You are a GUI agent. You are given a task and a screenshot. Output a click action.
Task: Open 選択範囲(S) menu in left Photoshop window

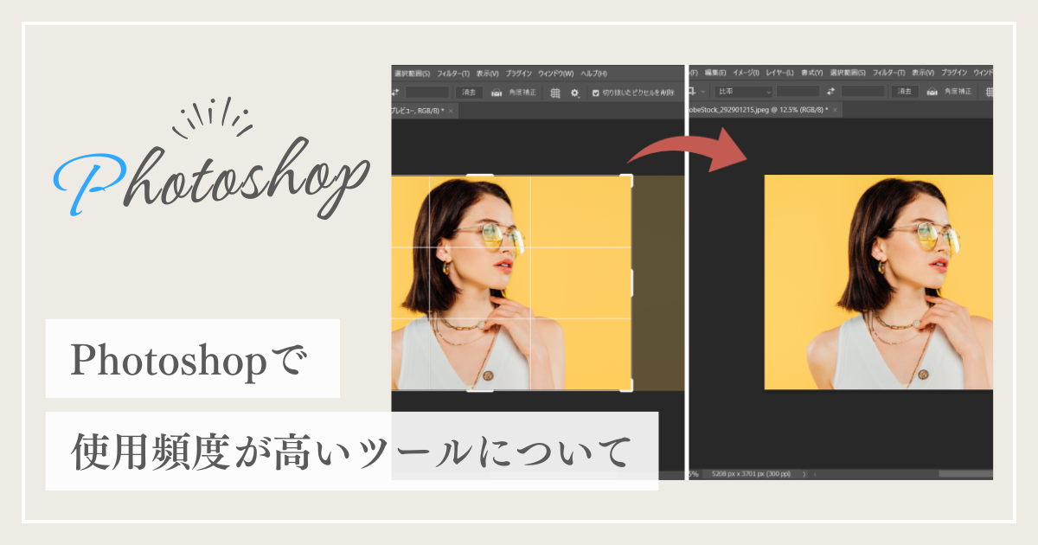coord(412,74)
